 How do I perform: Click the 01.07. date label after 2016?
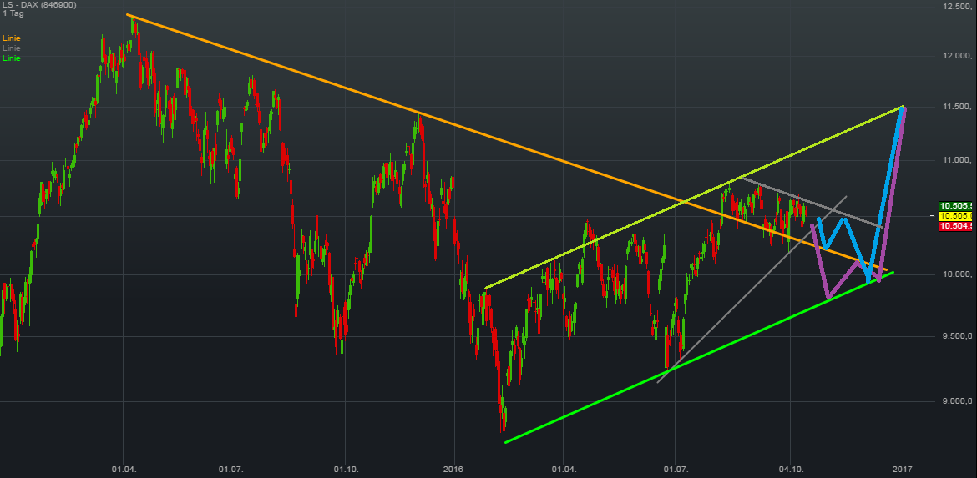point(675,469)
